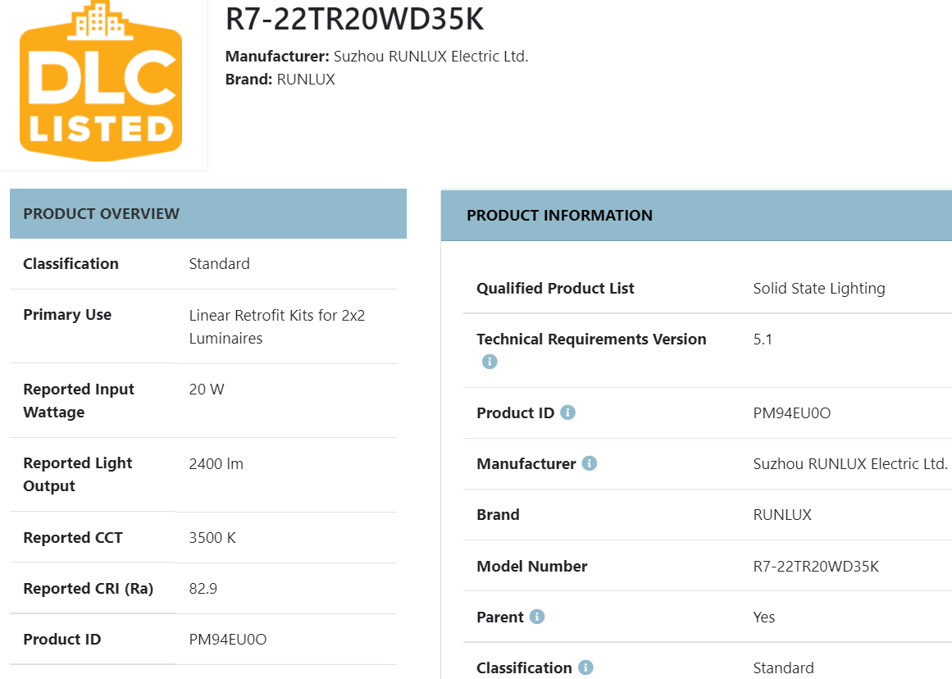Click the Yes value in Parent row
Image resolution: width=952 pixels, height=679 pixels.
coord(763,617)
